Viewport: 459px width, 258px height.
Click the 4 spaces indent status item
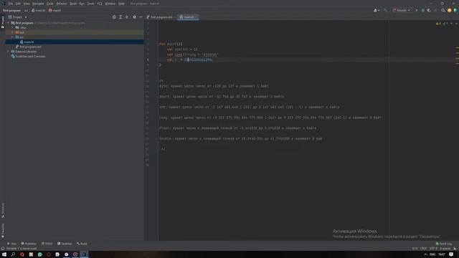(445, 249)
